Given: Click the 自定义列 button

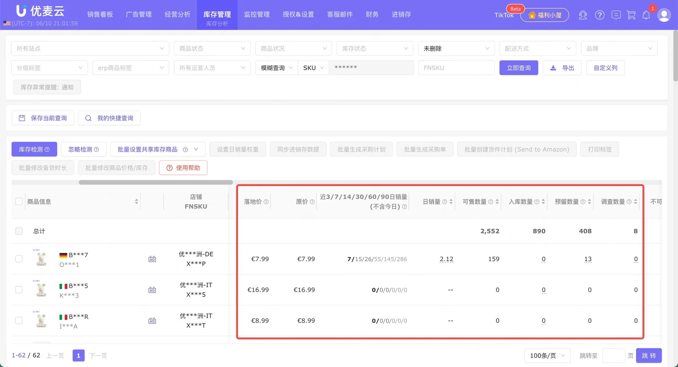Looking at the screenshot, I should pos(605,68).
